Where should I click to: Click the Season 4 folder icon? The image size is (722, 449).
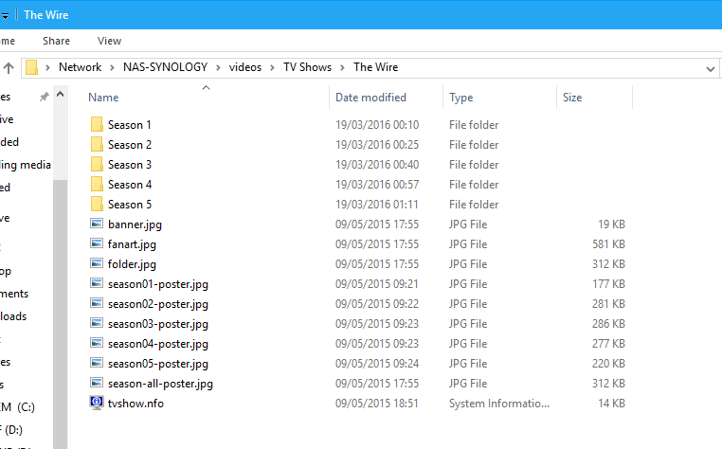[97, 184]
